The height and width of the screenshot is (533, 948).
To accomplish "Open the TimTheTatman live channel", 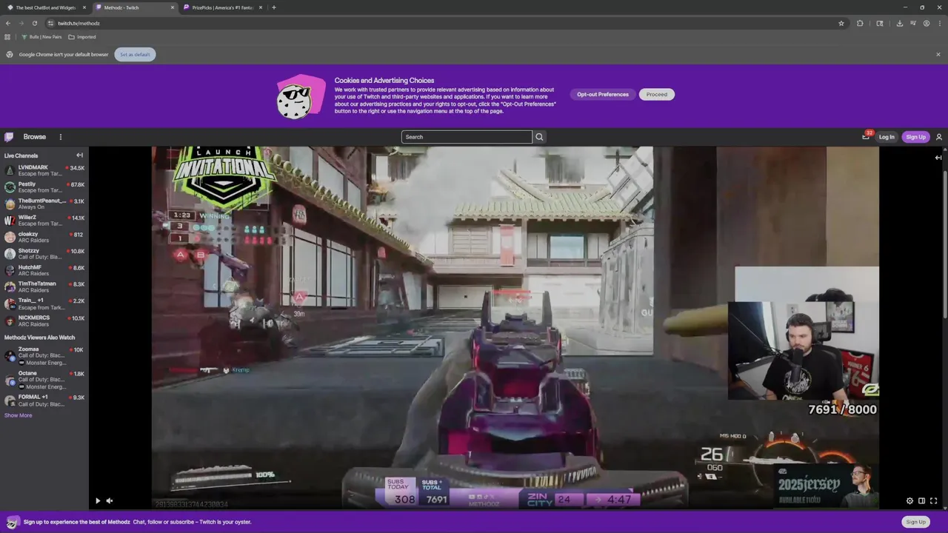I will coord(44,287).
